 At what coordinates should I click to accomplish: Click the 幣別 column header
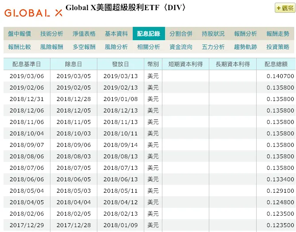click(x=153, y=64)
